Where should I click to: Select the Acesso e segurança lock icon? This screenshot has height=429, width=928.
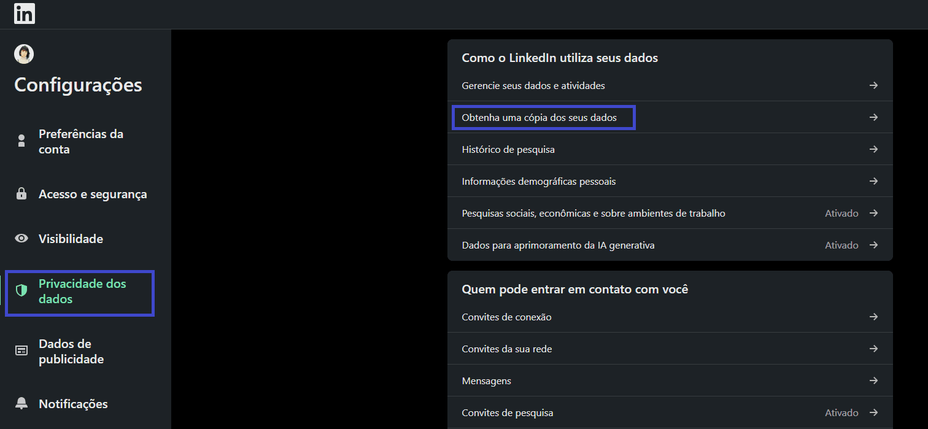(21, 193)
